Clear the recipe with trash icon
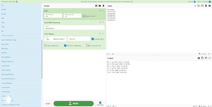This screenshot has height=107, width=212. pyautogui.click(x=103, y=6)
